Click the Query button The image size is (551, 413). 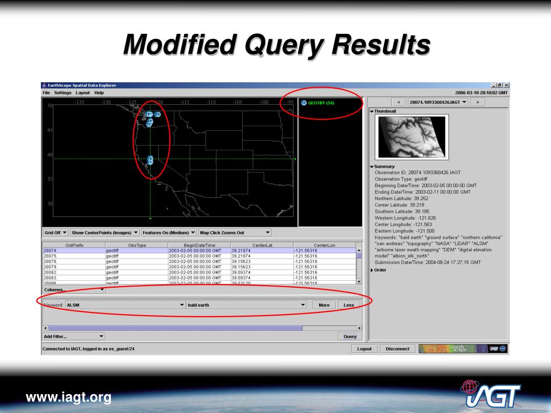point(350,337)
